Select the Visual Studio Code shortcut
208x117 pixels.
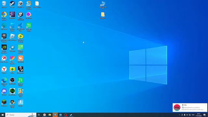pyautogui.click(x=20, y=27)
